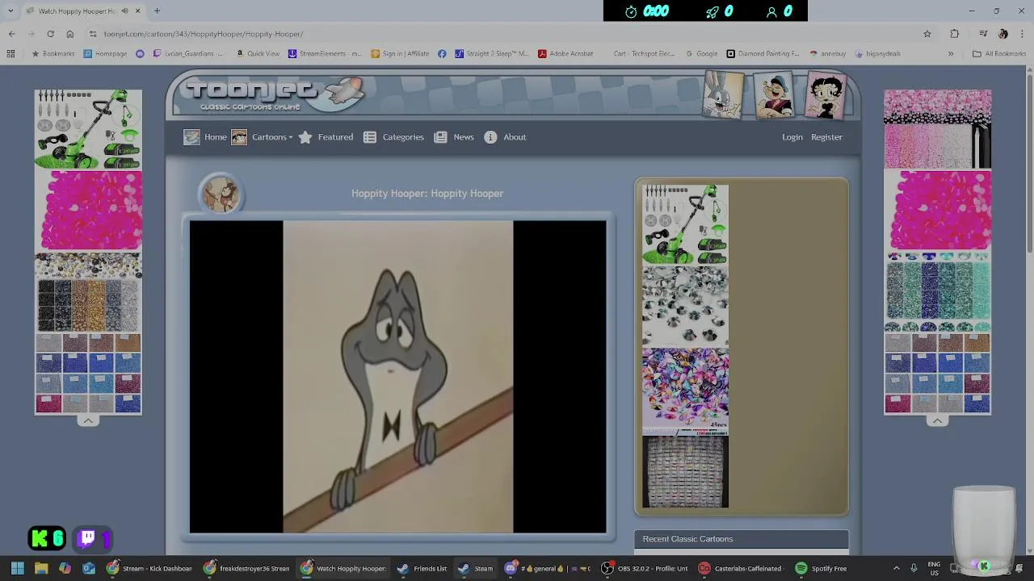Open the Bookmarks star bookmark
Viewport: 1034px width, 581px height.
pos(53,54)
